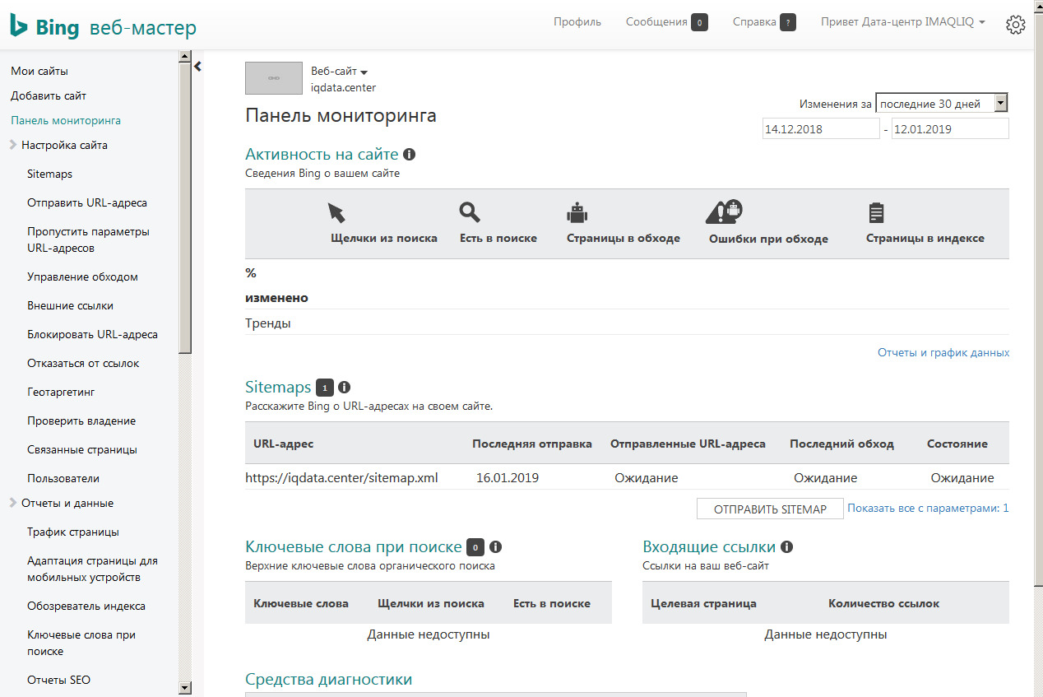This screenshot has height=697, width=1043.
Task: Open Отчеты SEO in sidebar
Action: (x=58, y=680)
